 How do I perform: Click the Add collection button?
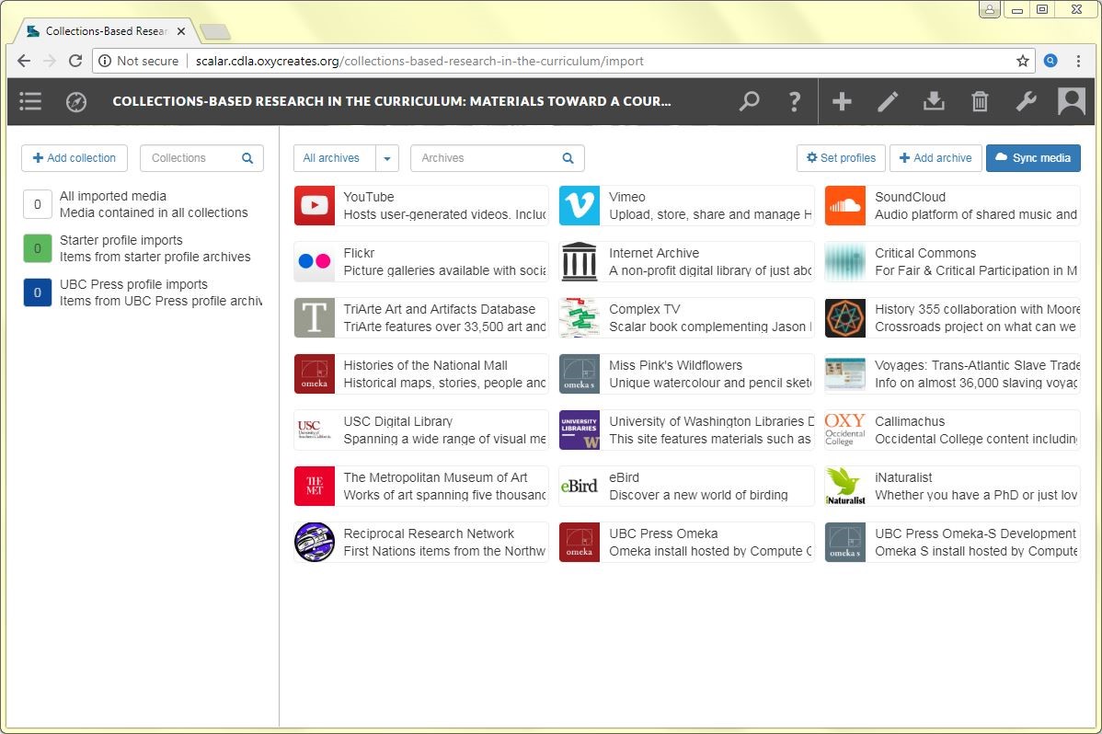[x=75, y=158]
